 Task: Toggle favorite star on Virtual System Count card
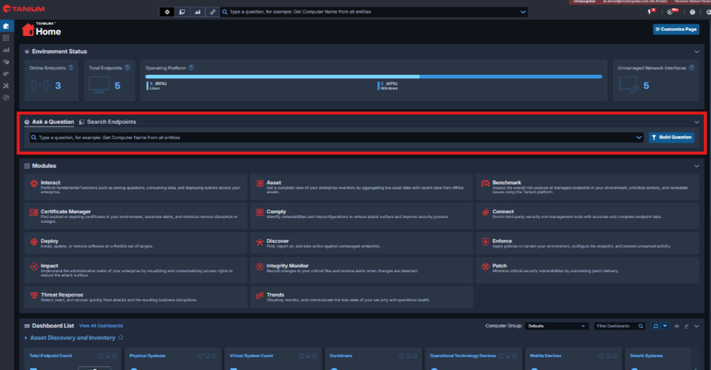315,356
